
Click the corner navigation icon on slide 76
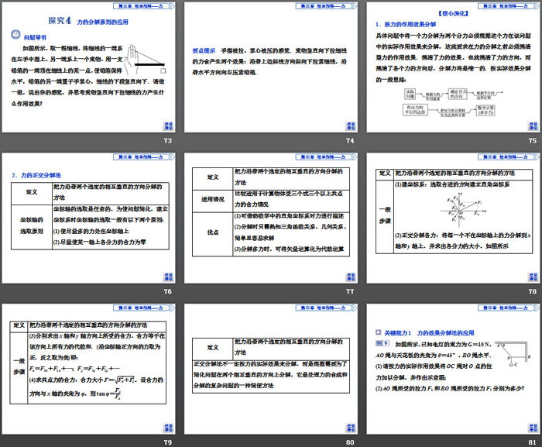click(168, 277)
